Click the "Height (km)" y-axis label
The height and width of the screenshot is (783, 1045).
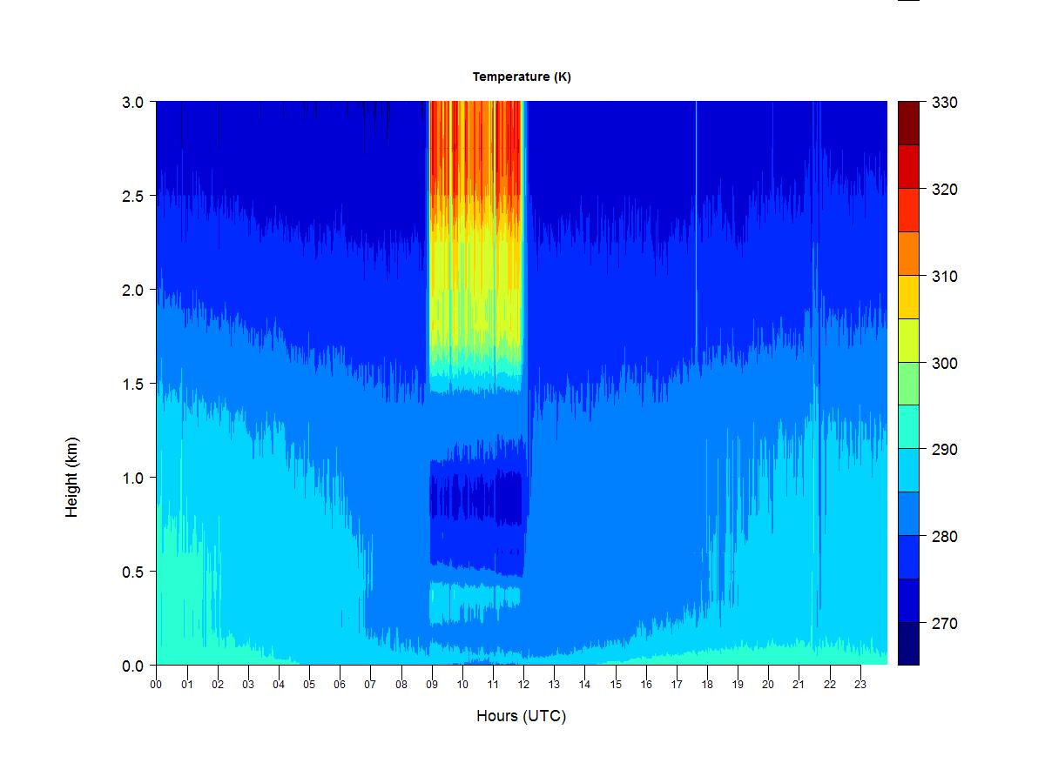tap(71, 477)
